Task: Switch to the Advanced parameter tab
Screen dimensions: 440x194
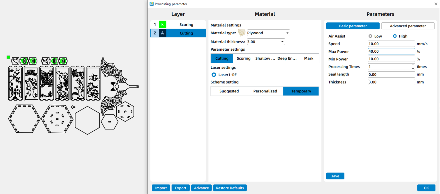Action: coord(408,26)
